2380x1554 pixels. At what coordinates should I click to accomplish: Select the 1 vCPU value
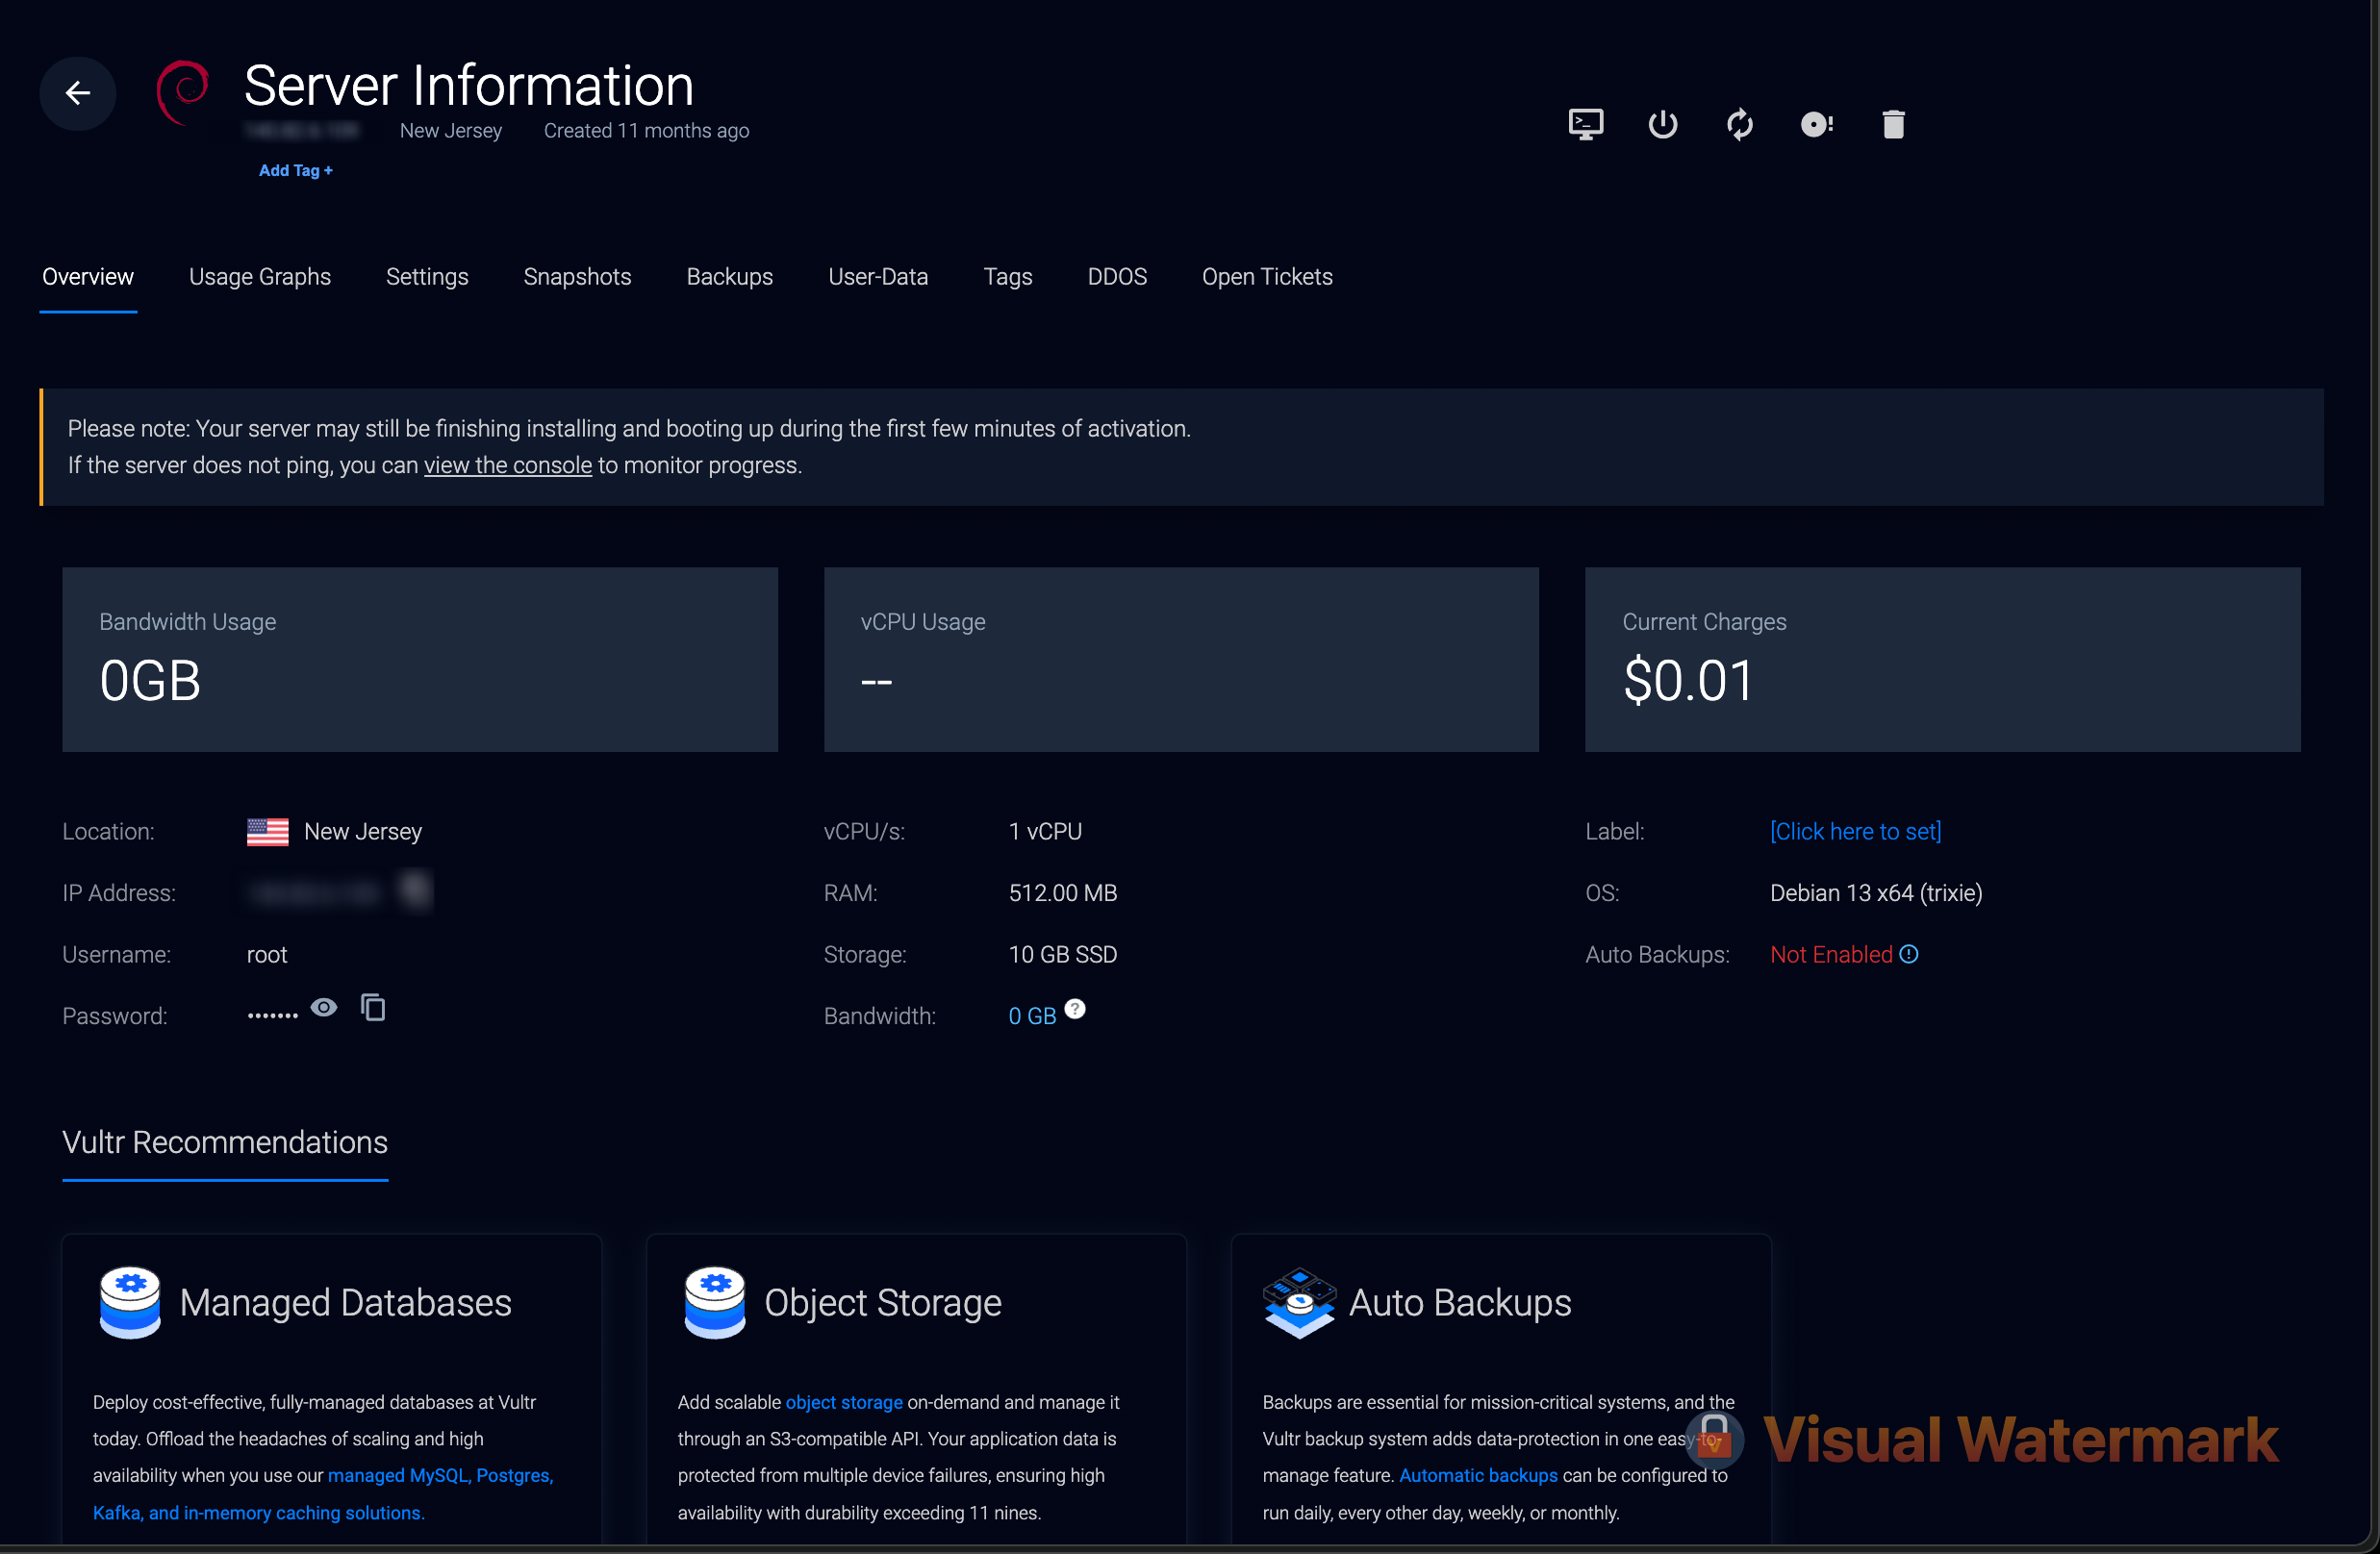coord(1045,832)
